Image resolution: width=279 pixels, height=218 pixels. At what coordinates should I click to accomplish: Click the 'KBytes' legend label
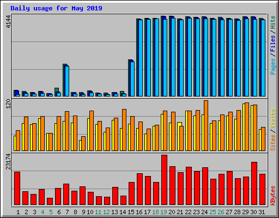[273, 196]
